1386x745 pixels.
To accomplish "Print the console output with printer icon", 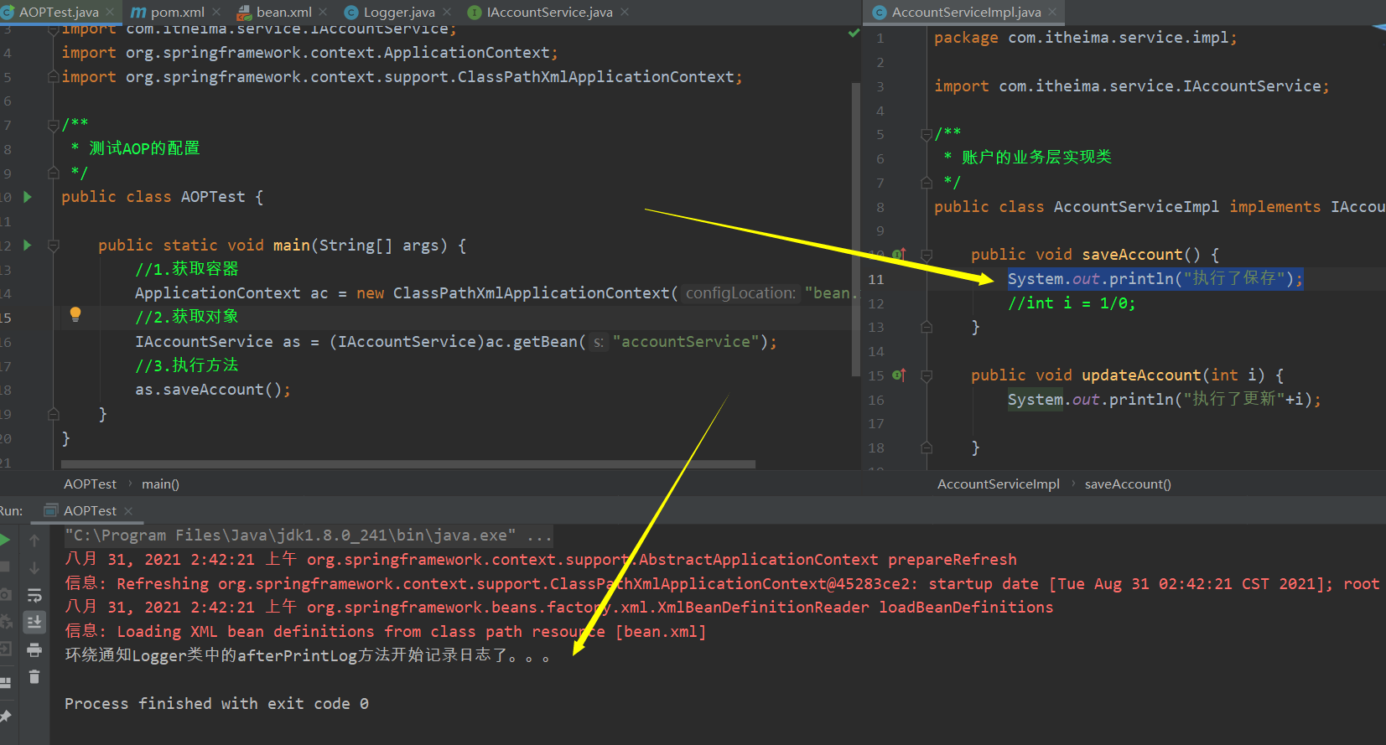I will click(x=34, y=649).
